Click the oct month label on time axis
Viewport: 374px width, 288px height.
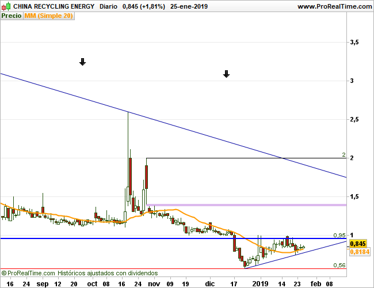pos(92,284)
